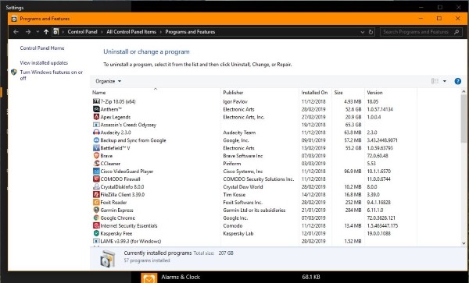Click the scroll down arrow of program list
Image resolution: width=469 pixels, height=283 pixels.
coord(464,243)
